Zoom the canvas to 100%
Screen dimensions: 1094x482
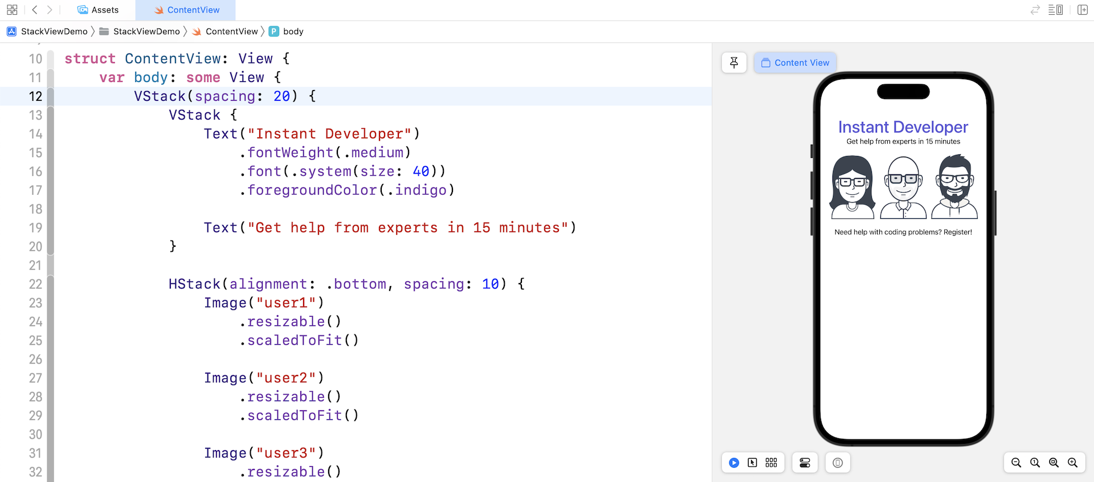[1035, 463]
